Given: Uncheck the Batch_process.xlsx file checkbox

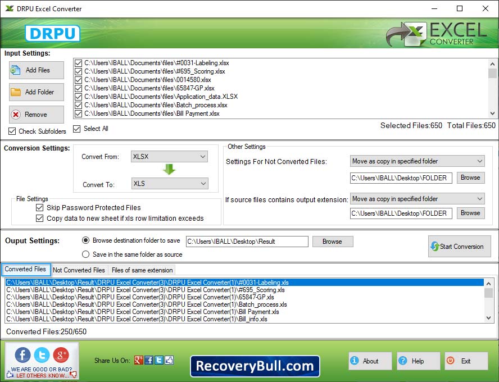Looking at the screenshot, I should (78, 105).
